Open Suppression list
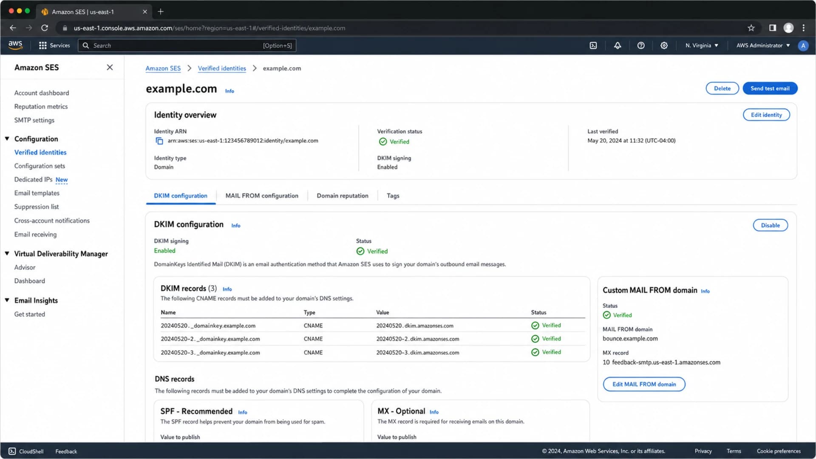Image resolution: width=816 pixels, height=459 pixels. click(x=37, y=207)
